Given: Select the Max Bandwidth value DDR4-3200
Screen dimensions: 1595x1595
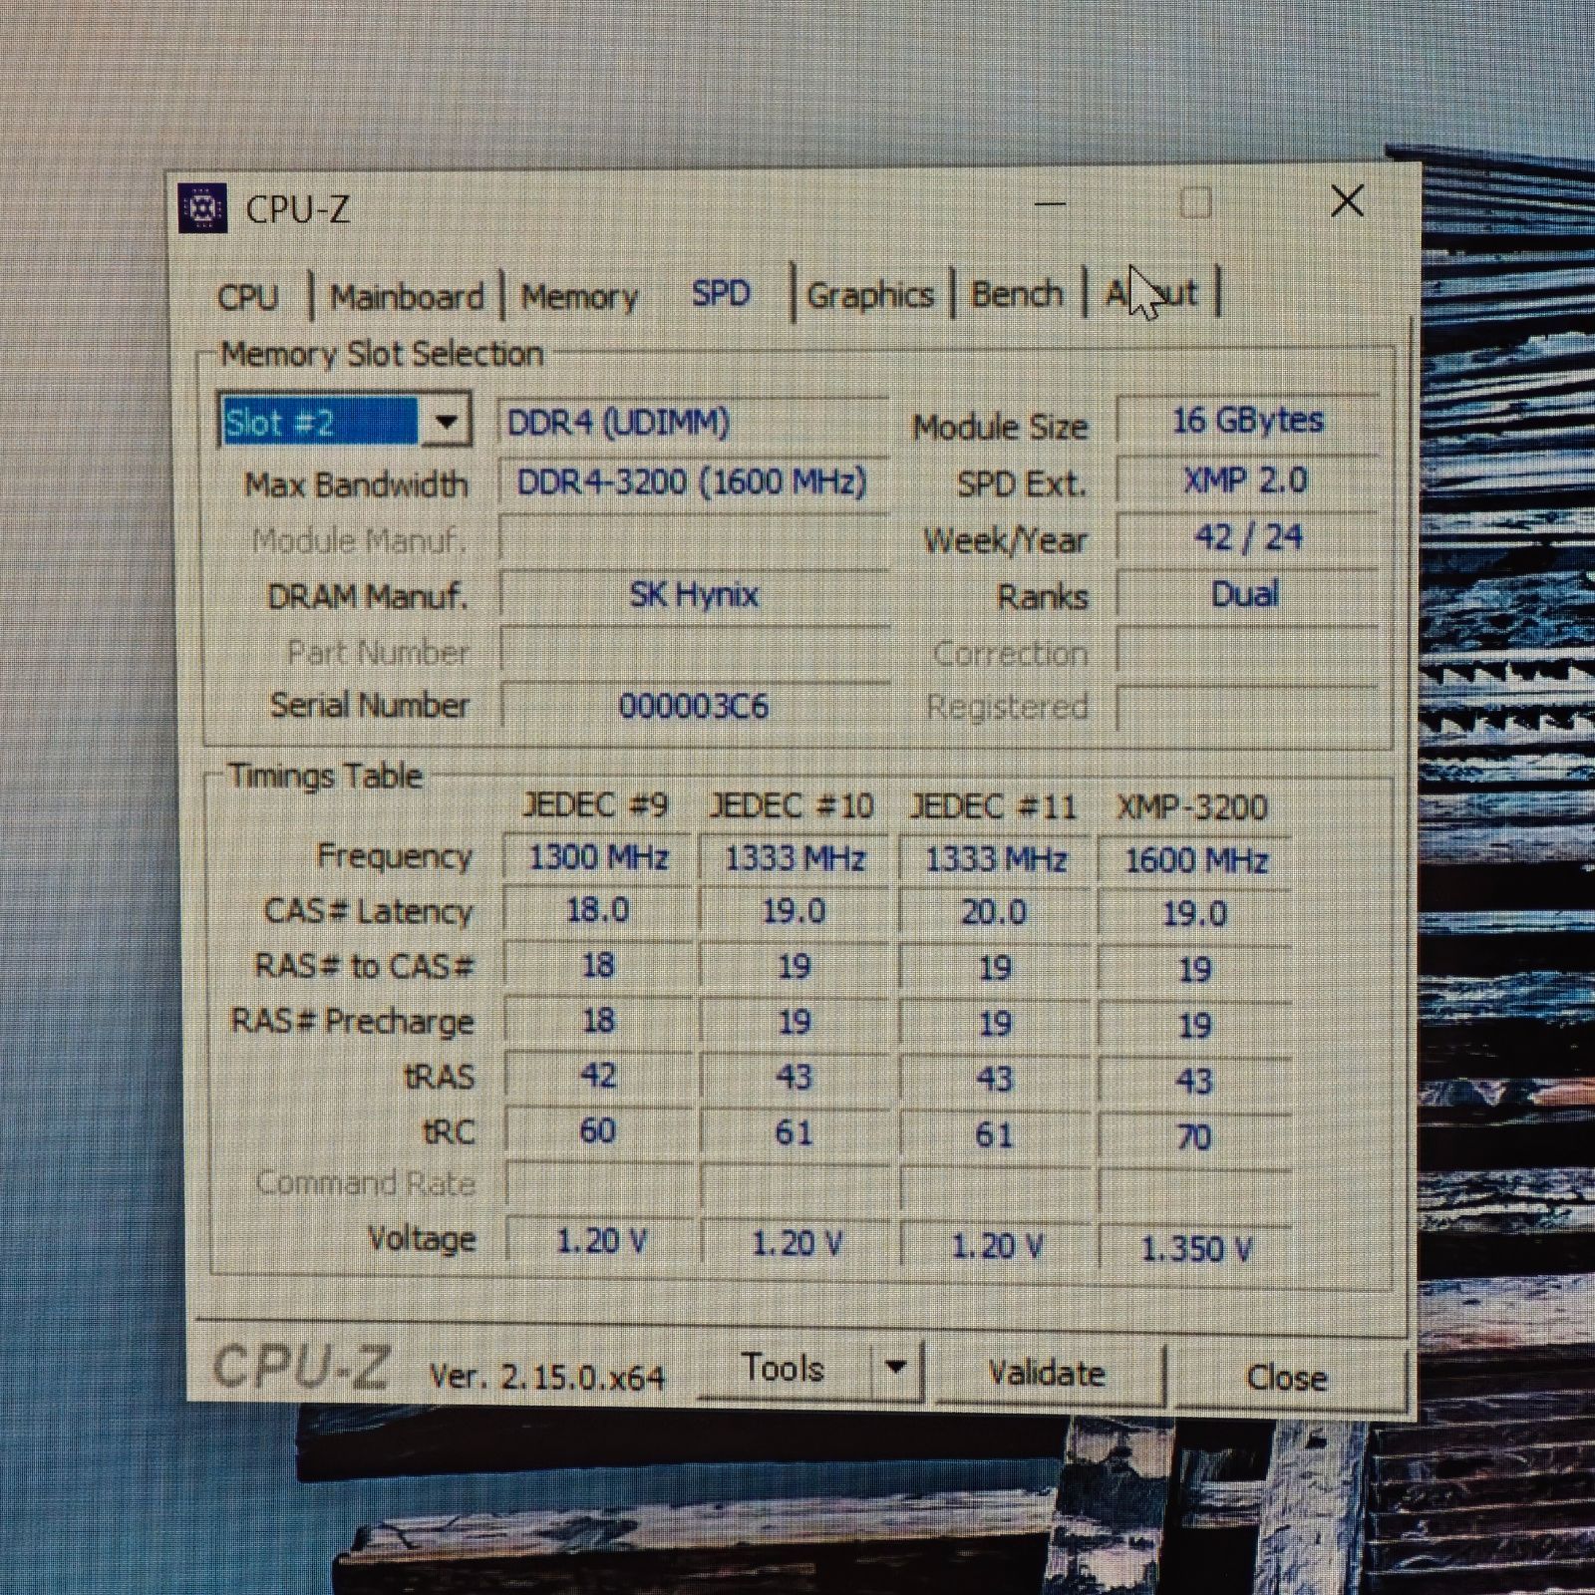Looking at the screenshot, I should pyautogui.click(x=693, y=483).
